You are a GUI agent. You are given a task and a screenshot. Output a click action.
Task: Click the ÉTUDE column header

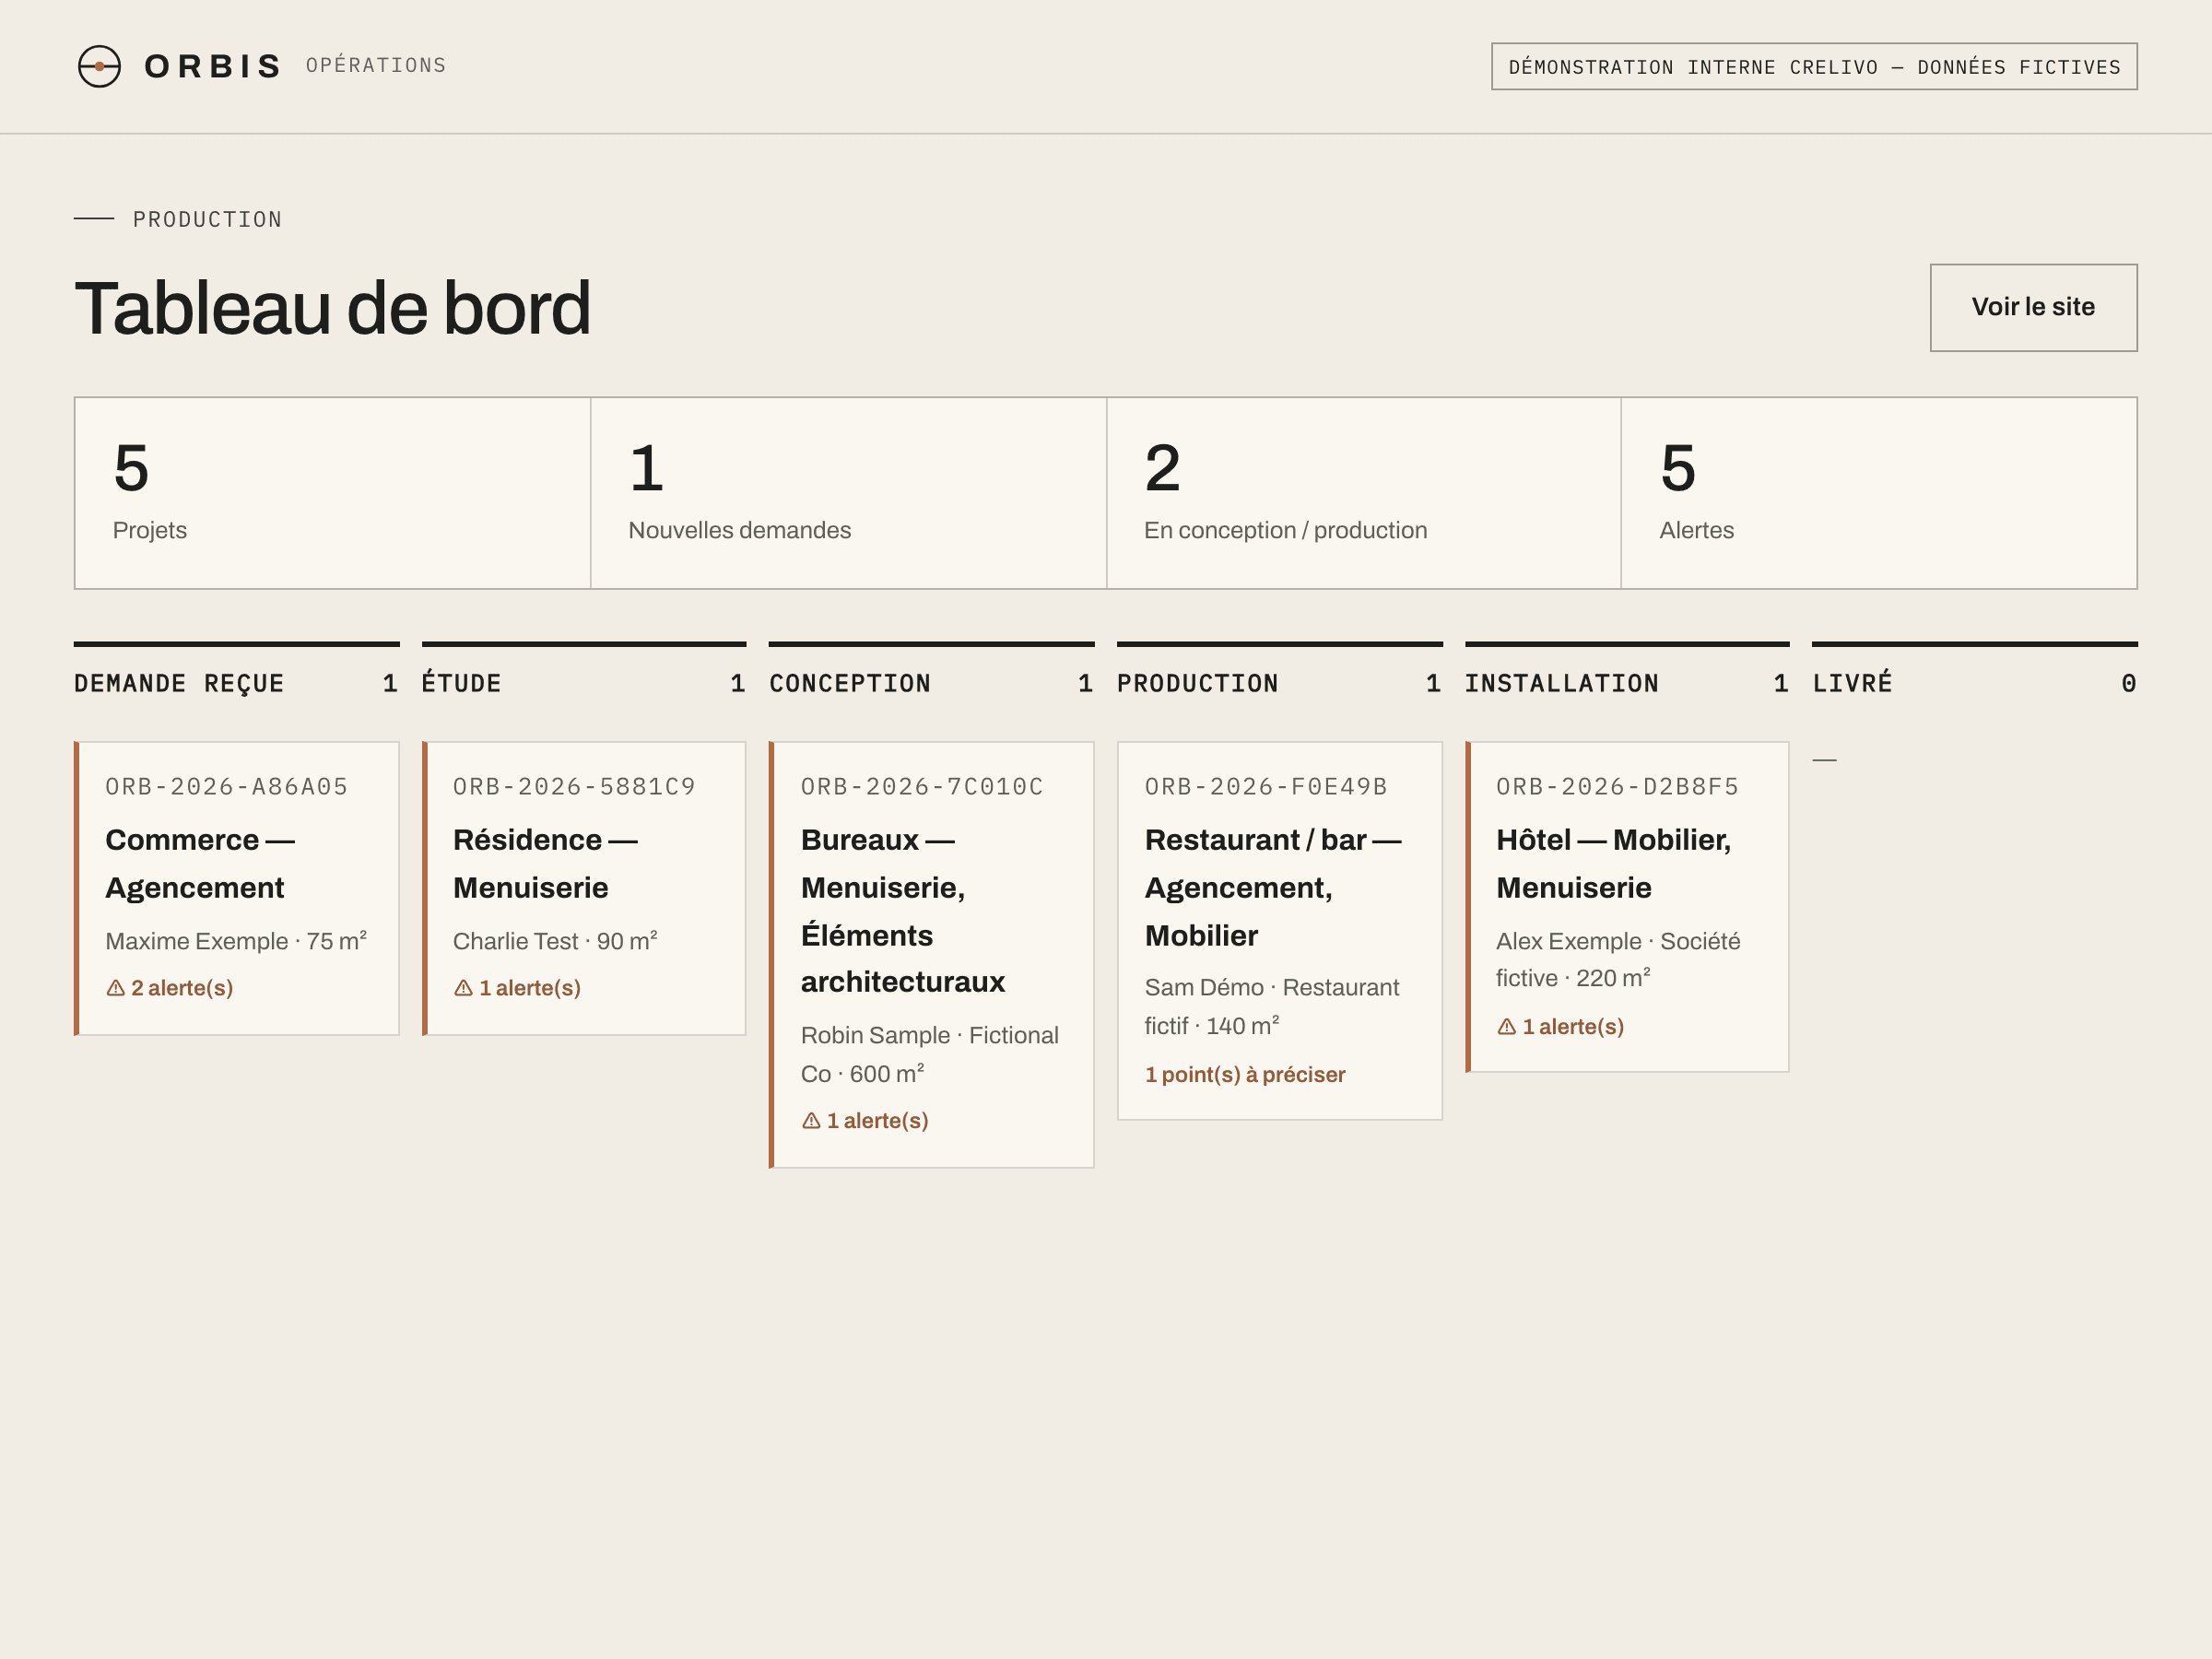(x=584, y=683)
